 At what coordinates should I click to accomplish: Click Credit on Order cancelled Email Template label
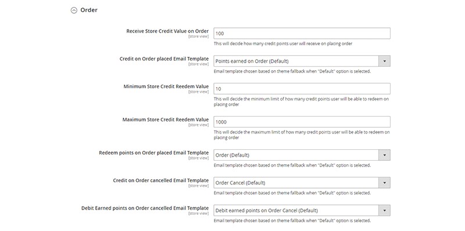(x=161, y=181)
